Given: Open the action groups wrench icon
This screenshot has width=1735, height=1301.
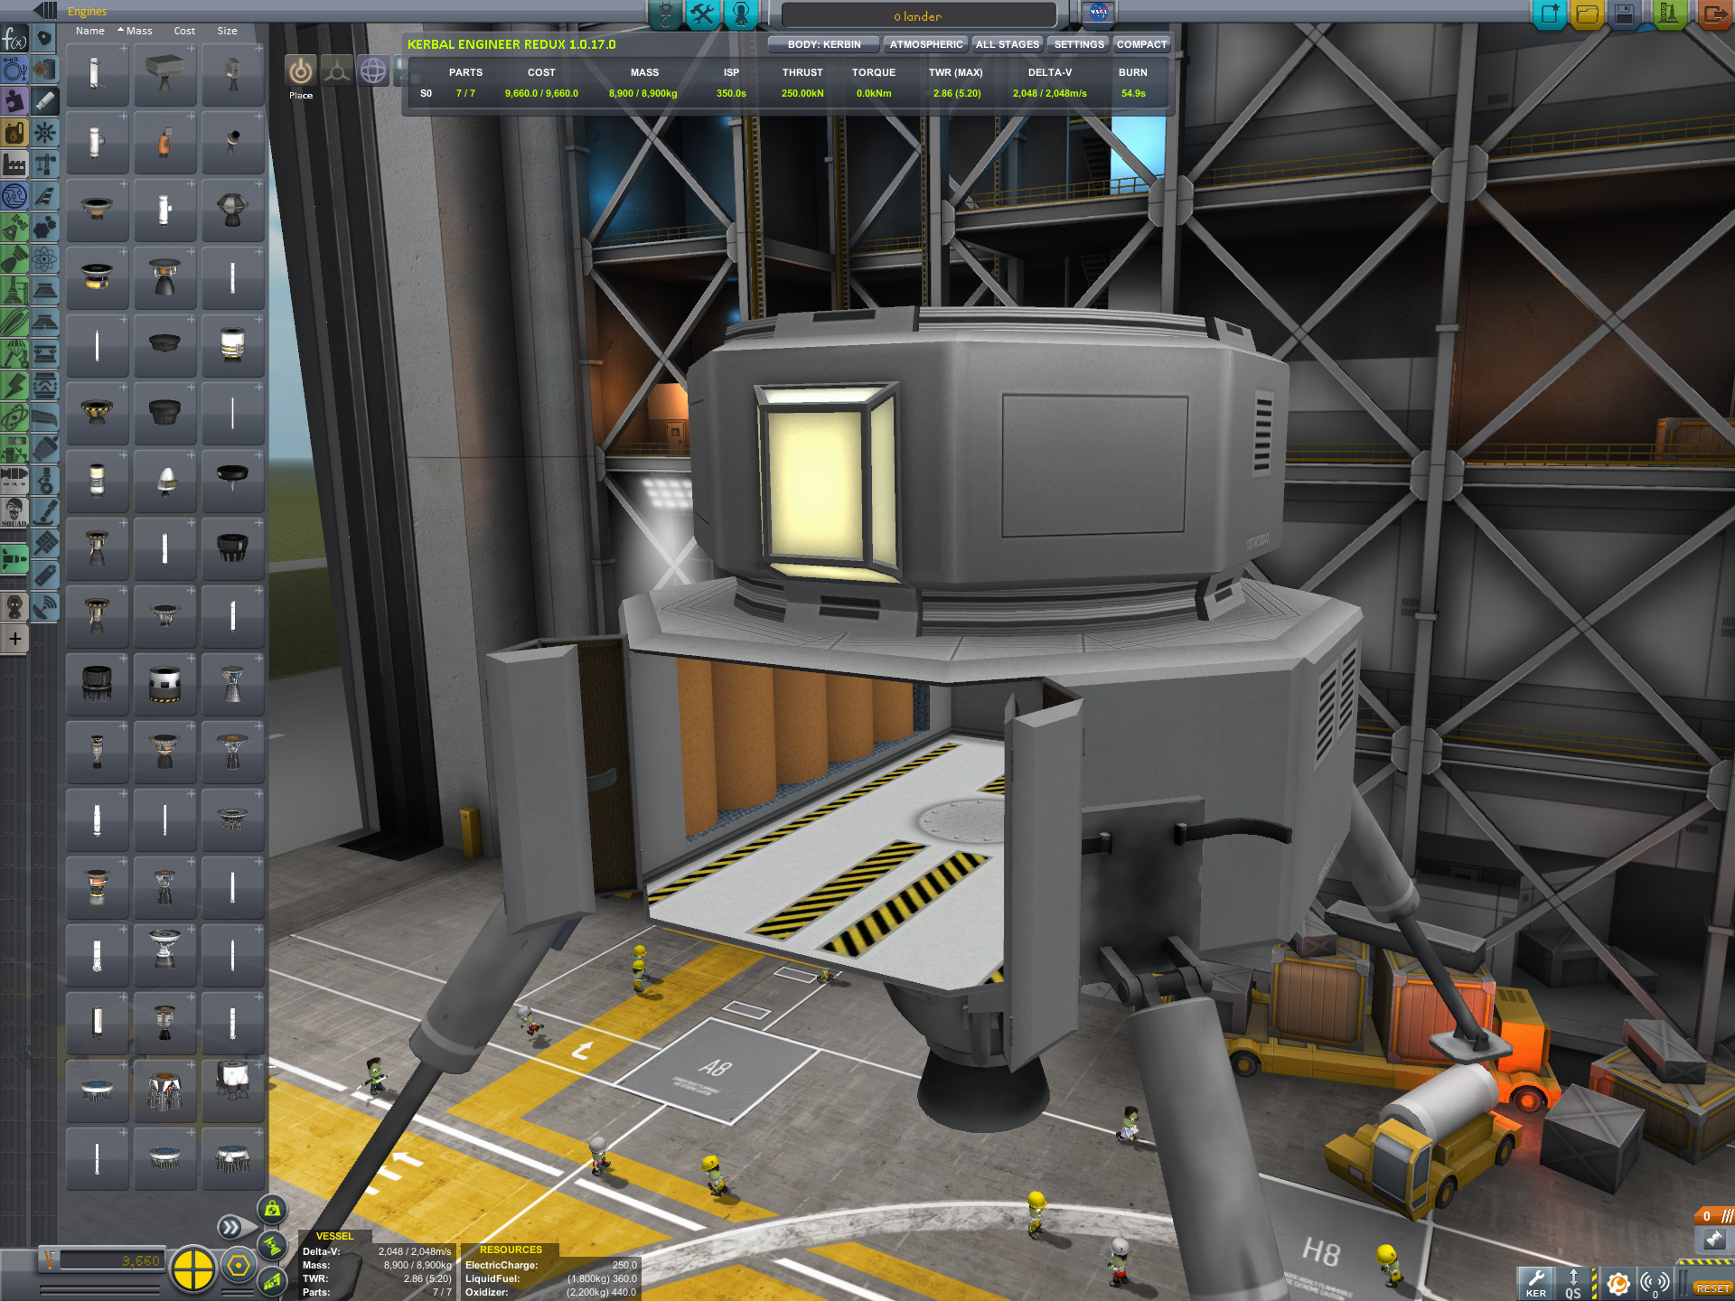Looking at the screenshot, I should [x=703, y=14].
